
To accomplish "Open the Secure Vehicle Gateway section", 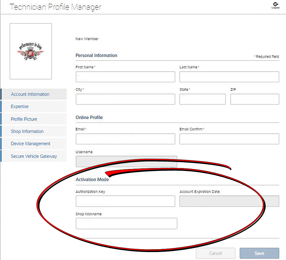I will pyautogui.click(x=34, y=156).
